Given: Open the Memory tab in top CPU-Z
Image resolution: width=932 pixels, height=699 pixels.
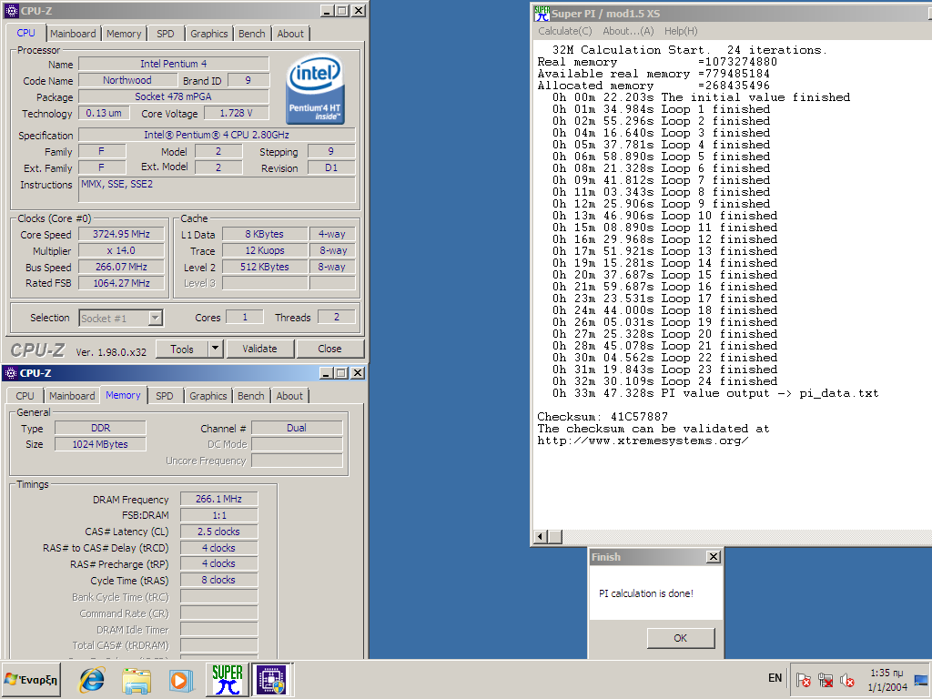Looking at the screenshot, I should (x=124, y=34).
